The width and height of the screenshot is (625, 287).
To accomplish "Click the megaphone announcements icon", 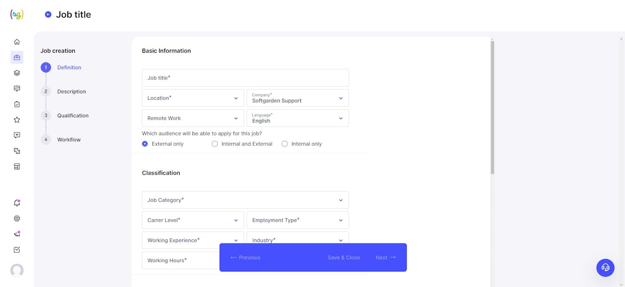I will pos(17,234).
